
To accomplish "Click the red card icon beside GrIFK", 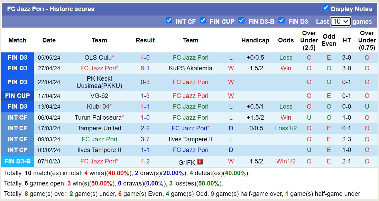I will [x=200, y=161].
